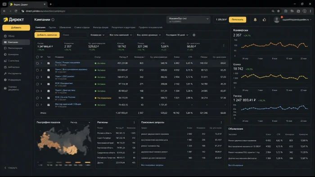The image size is (315, 177).
Task: Open Статистика bar-chart icon in sidebar
Action: pos(5,61)
